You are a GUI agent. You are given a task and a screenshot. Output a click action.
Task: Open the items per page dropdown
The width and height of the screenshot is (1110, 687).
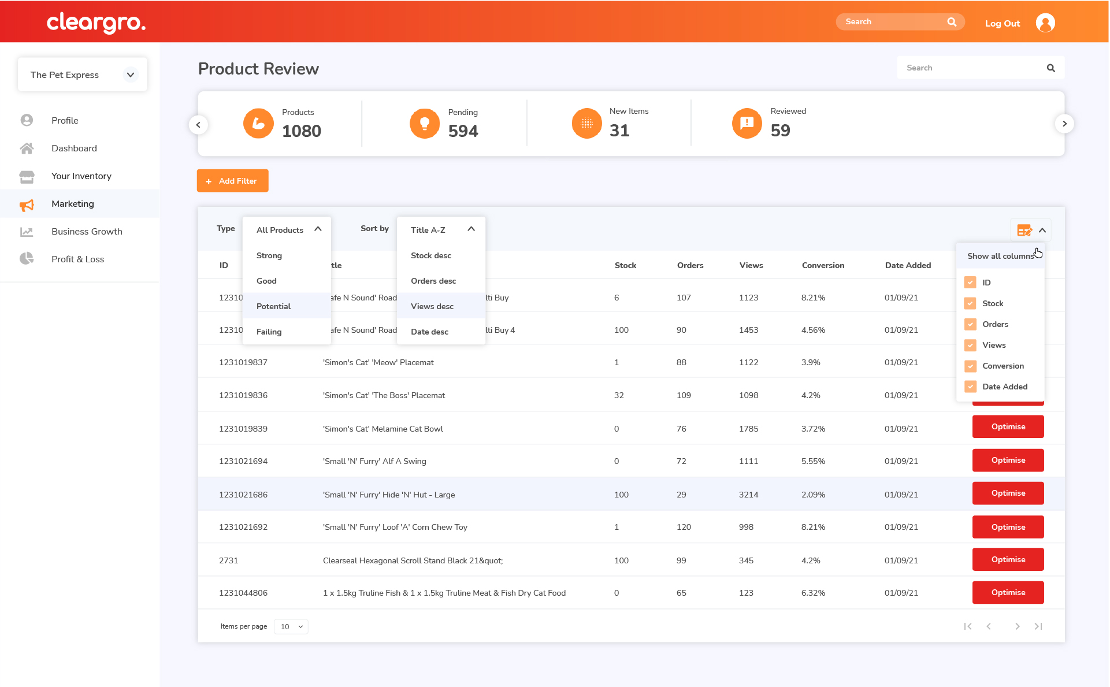pos(291,626)
